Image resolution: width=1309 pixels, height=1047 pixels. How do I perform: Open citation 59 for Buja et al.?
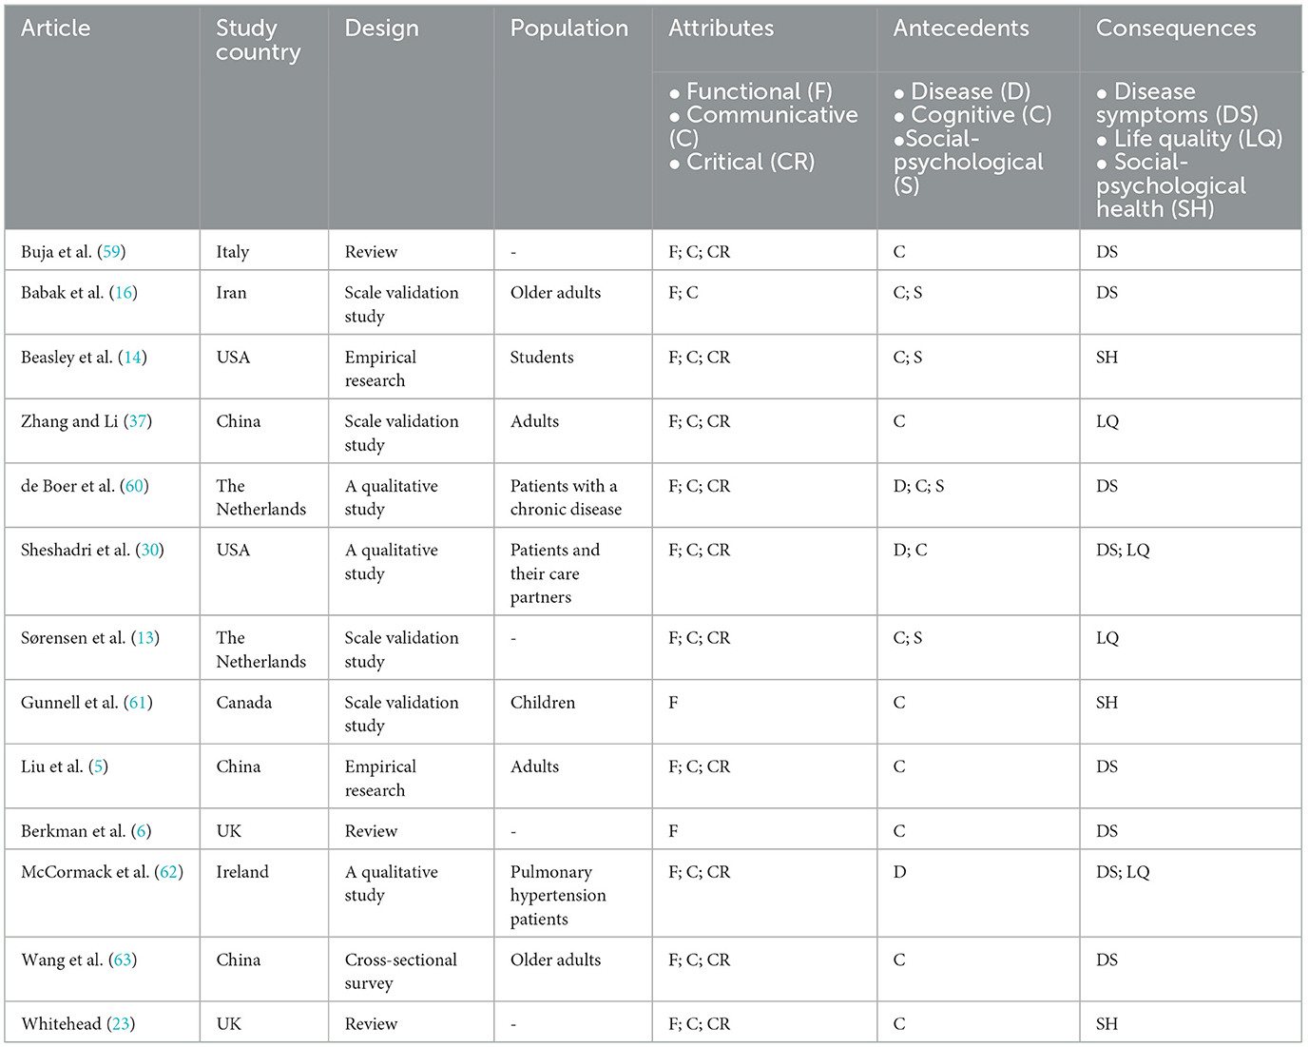(x=111, y=252)
